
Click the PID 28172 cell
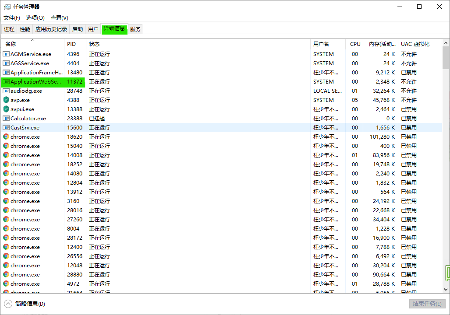74,238
